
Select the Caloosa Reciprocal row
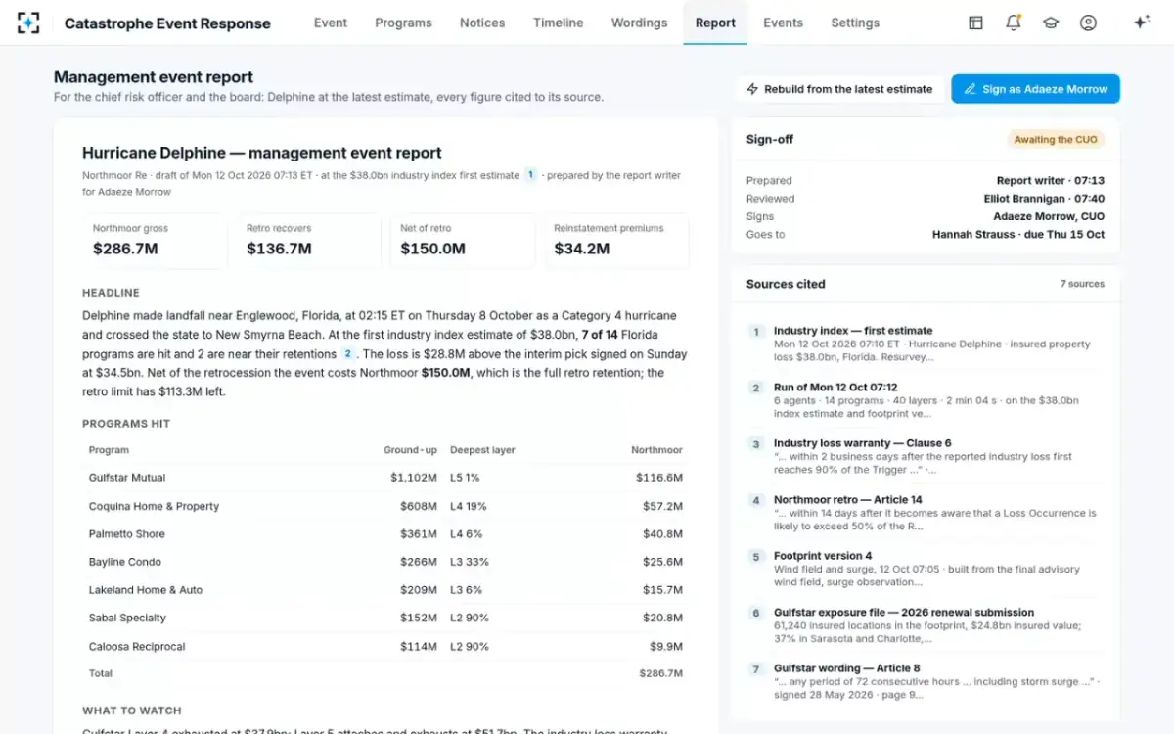point(385,646)
